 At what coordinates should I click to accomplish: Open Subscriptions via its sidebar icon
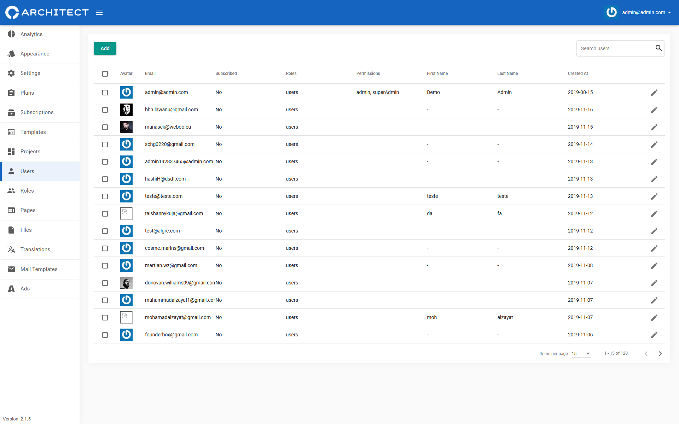(11, 112)
